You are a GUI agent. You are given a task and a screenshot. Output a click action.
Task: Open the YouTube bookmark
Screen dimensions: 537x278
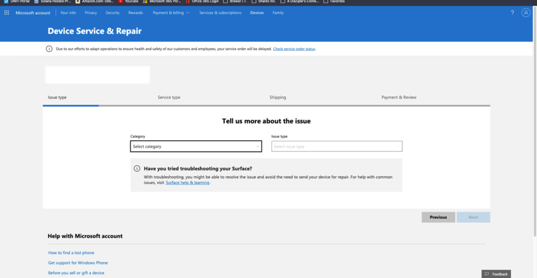pos(128,2)
